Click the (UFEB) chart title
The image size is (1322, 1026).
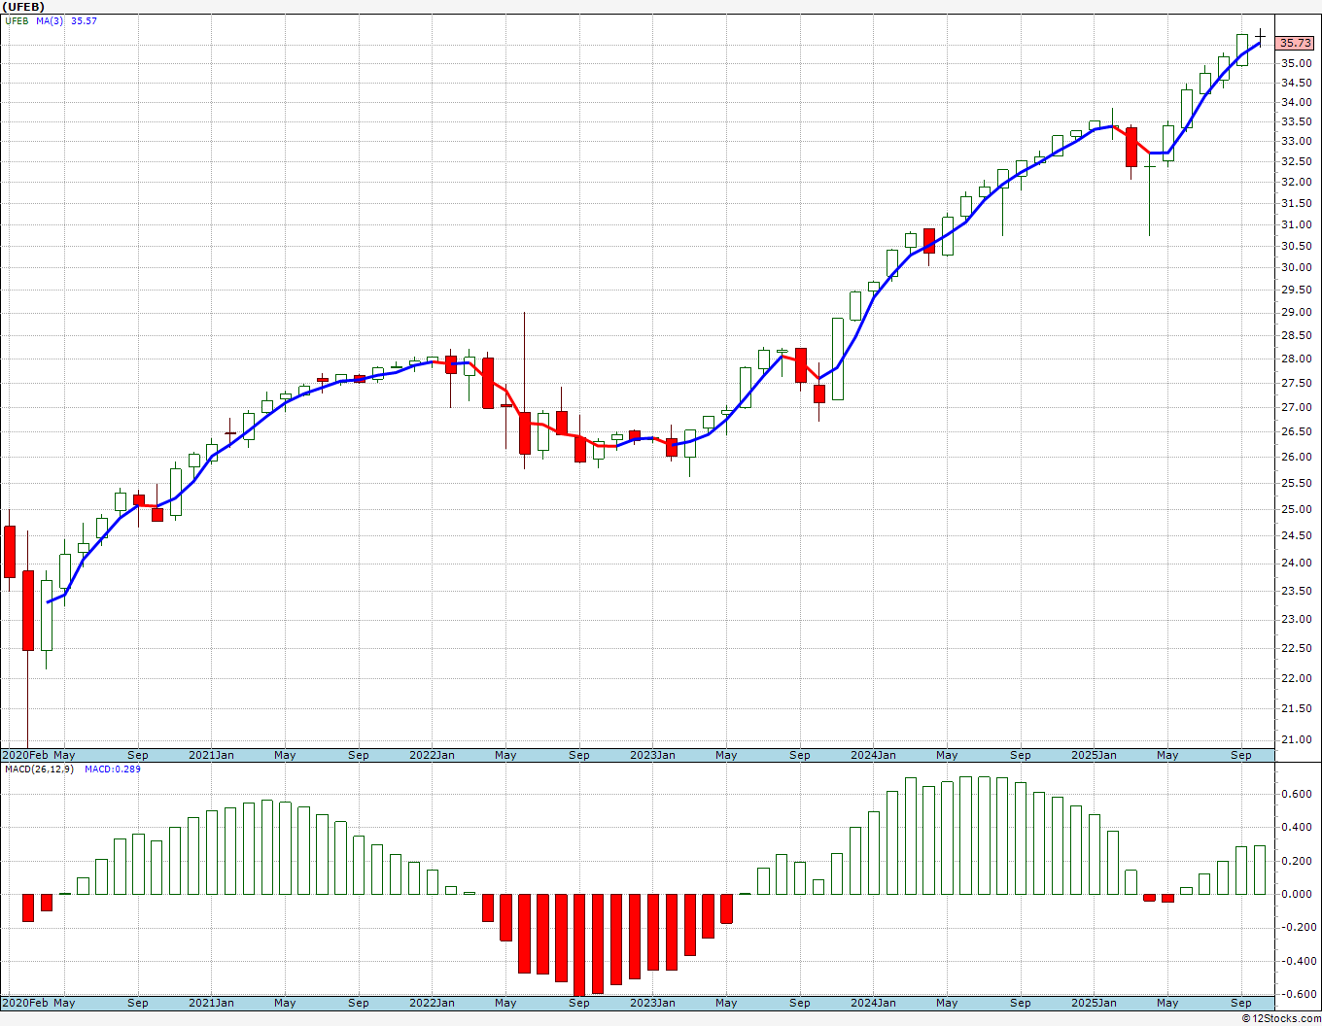[x=23, y=7]
